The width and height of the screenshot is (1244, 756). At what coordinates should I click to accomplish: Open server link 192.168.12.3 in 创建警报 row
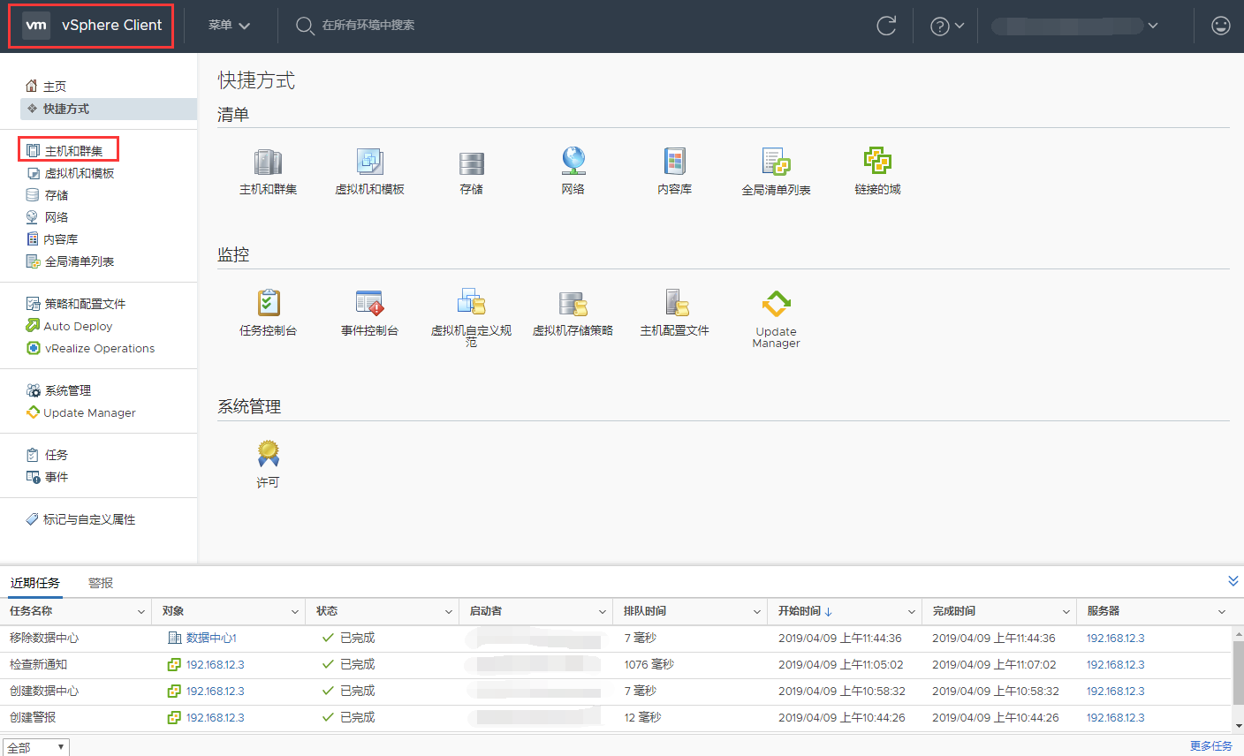click(1115, 717)
